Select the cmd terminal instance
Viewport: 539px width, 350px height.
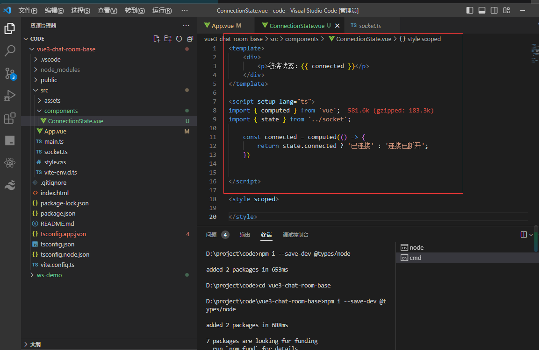[466, 258]
